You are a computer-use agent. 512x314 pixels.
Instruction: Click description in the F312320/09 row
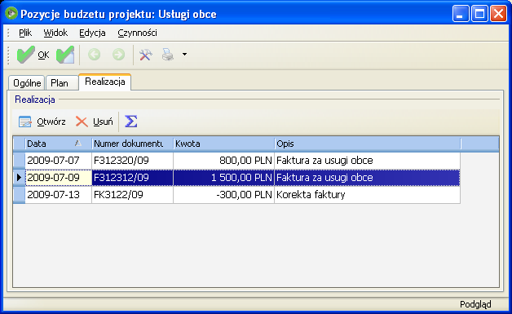click(368, 161)
